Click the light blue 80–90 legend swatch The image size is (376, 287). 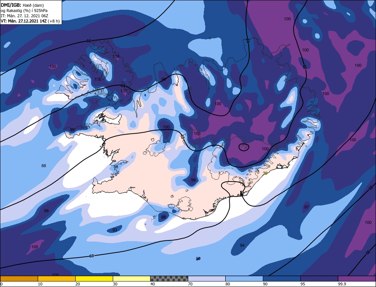point(244,278)
